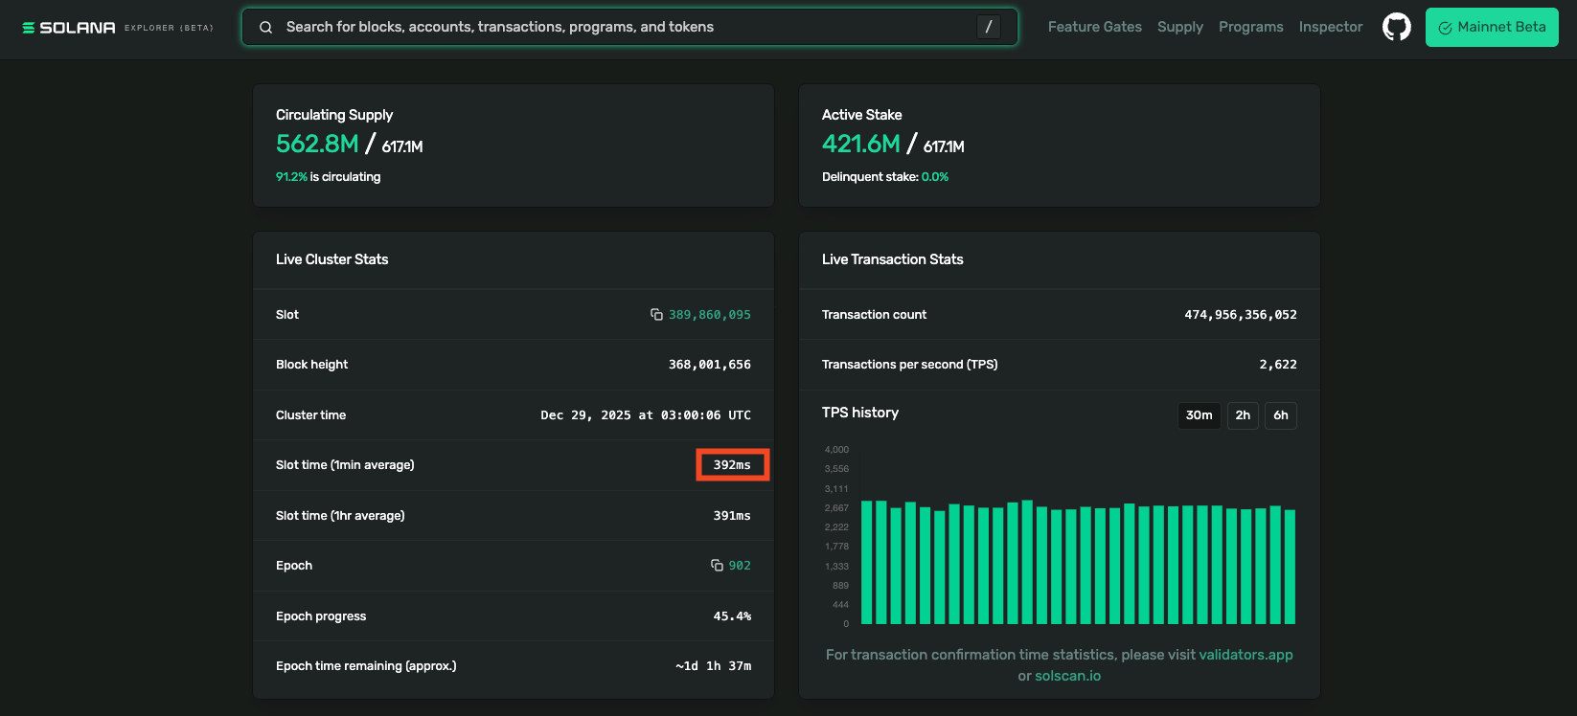Open slot 389,860,095 details

[x=710, y=315]
